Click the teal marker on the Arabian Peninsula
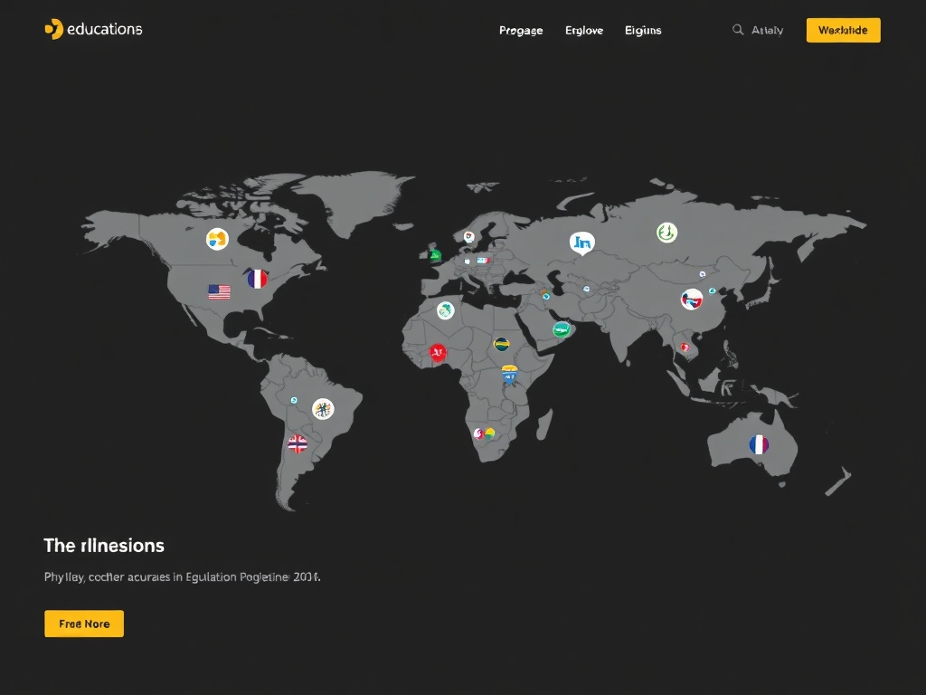 [x=562, y=329]
